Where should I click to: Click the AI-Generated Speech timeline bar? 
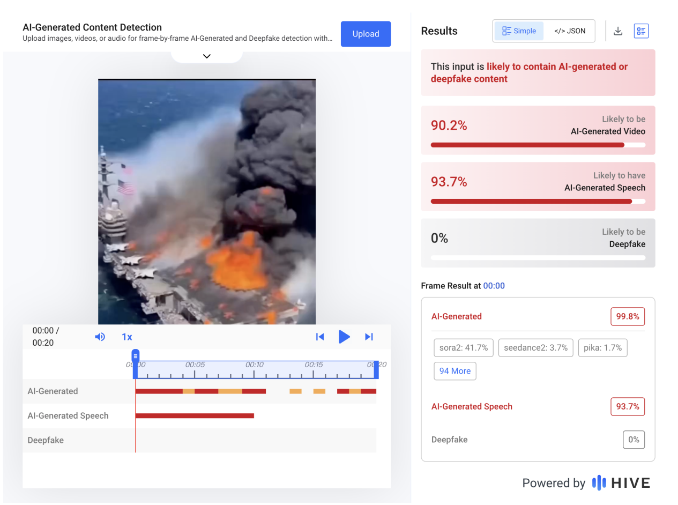(195, 415)
